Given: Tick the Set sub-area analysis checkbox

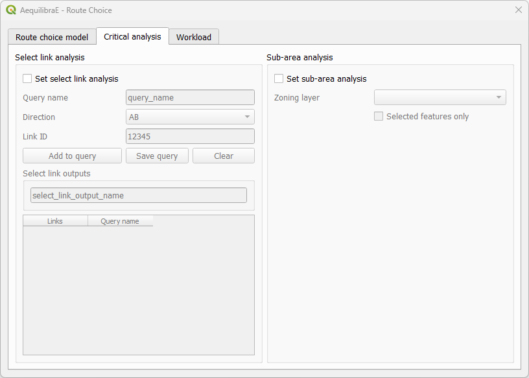Looking at the screenshot, I should (279, 78).
